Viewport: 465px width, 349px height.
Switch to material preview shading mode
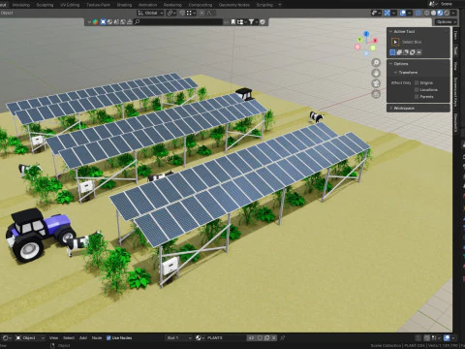click(x=440, y=13)
